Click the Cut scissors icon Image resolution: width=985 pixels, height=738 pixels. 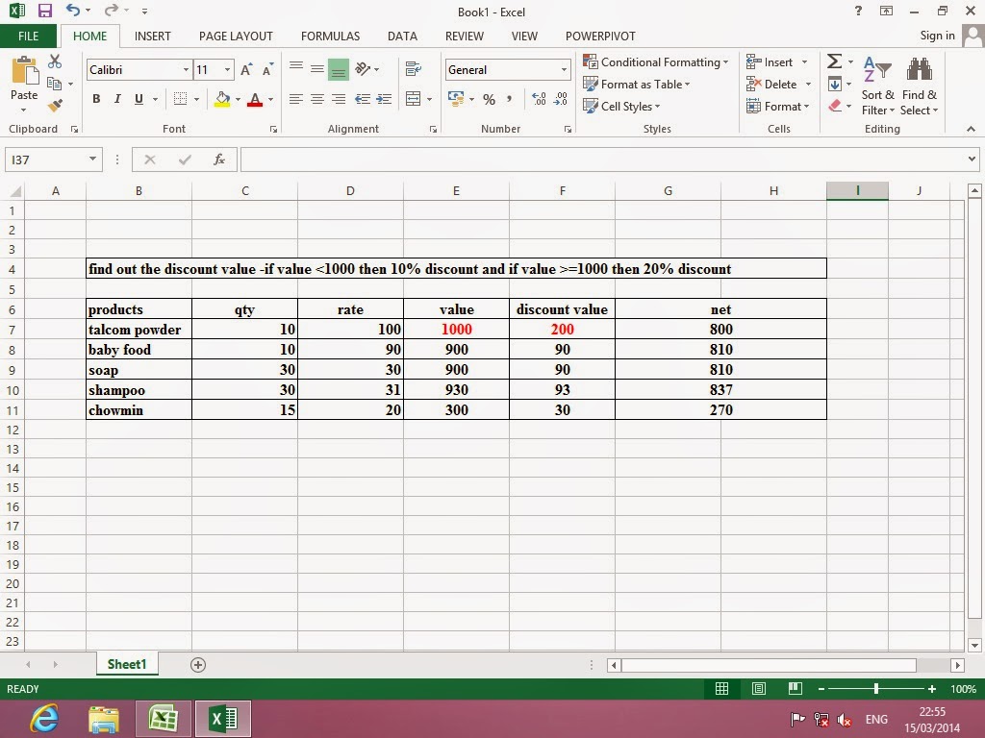coord(55,61)
